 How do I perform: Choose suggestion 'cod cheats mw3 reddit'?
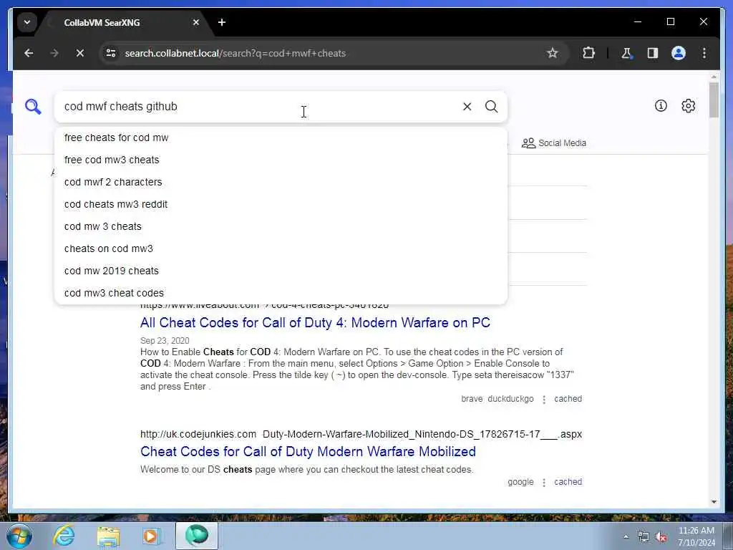[x=281, y=204]
